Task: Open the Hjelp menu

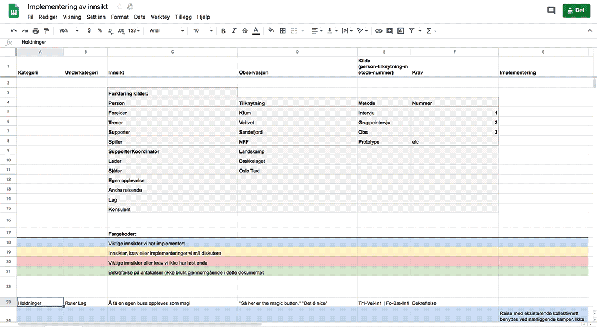Action: [203, 17]
